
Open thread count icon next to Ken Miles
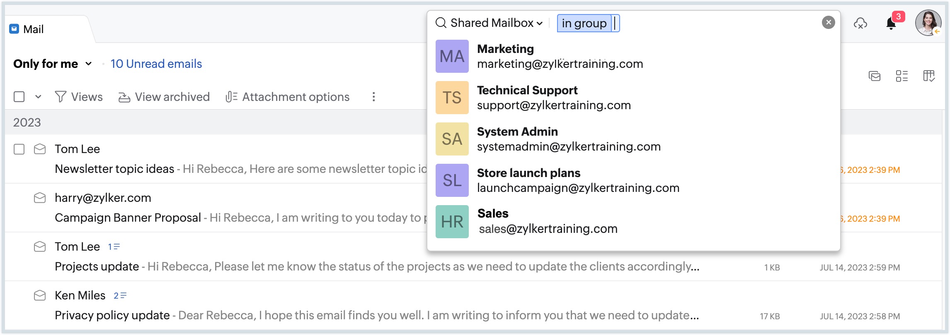tap(120, 296)
